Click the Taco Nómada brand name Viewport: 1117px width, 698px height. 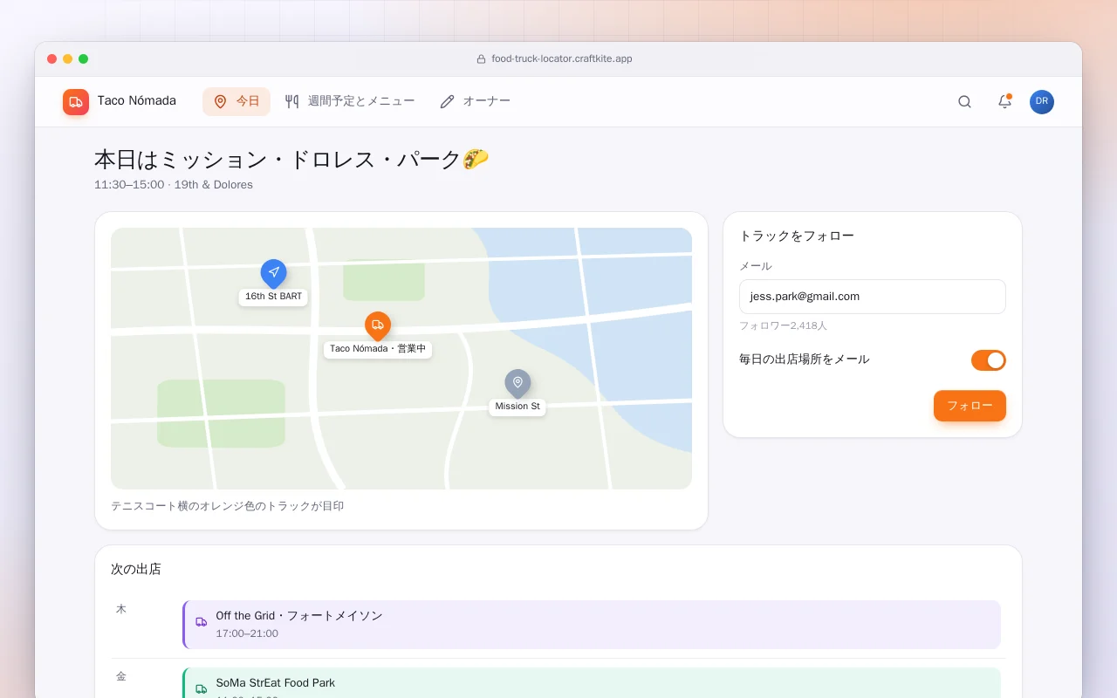(137, 101)
